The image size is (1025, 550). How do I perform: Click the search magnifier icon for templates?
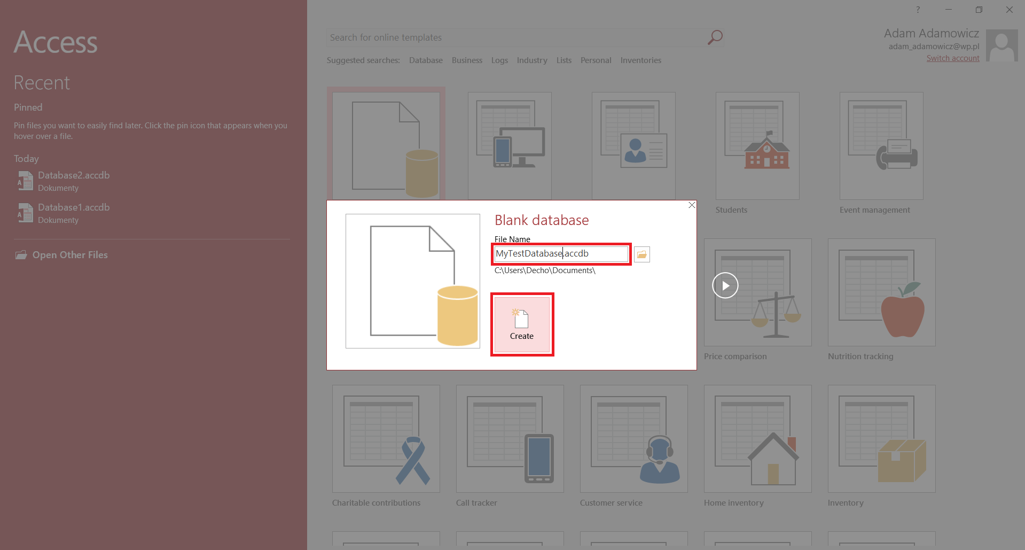715,37
